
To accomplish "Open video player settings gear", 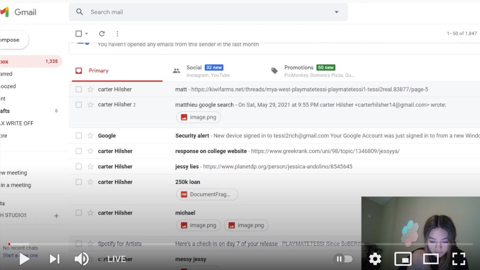I will tap(375, 259).
